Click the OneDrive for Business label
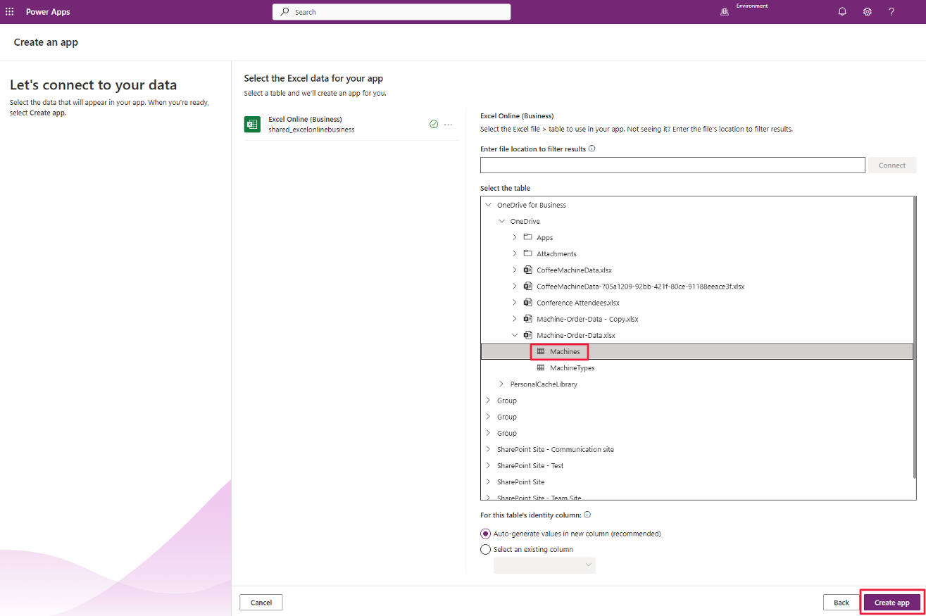This screenshot has width=926, height=616. click(532, 205)
